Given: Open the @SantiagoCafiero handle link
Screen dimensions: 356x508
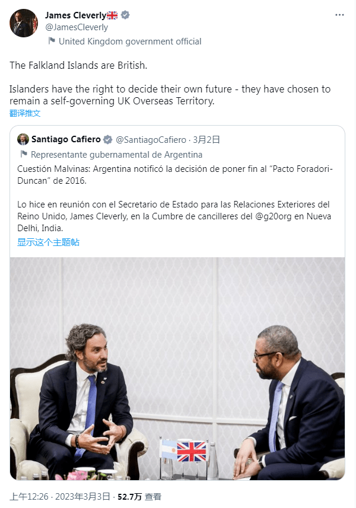Looking at the screenshot, I should pyautogui.click(x=151, y=140).
